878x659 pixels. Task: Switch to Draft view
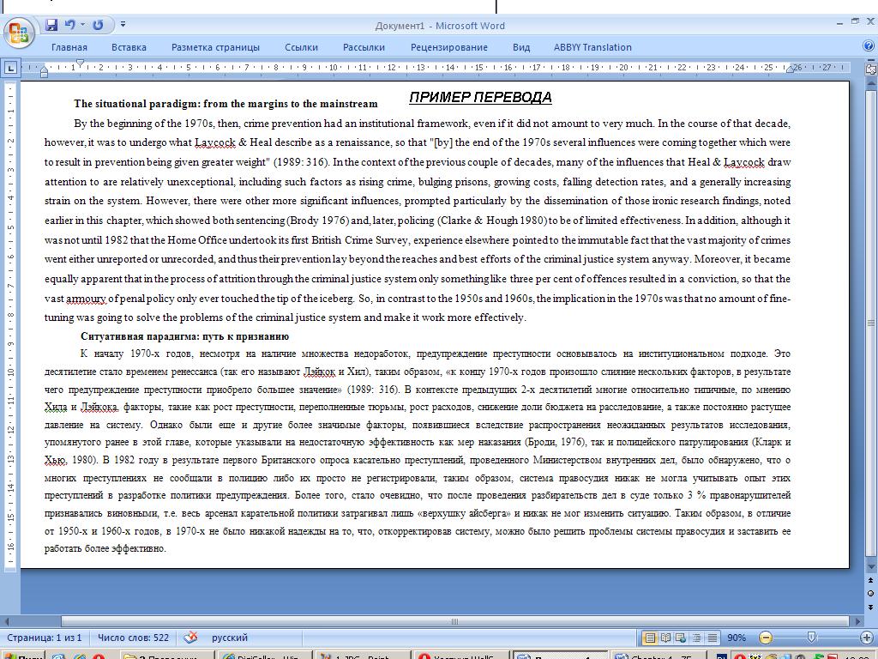(x=712, y=638)
